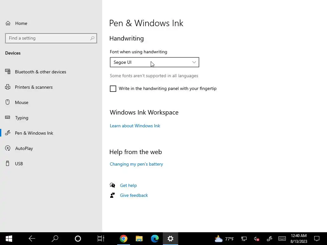Click the USB drive sidebar icon
The image size is (327, 245).
coord(8,163)
